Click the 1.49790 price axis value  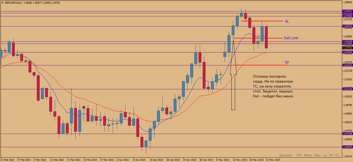point(347,105)
